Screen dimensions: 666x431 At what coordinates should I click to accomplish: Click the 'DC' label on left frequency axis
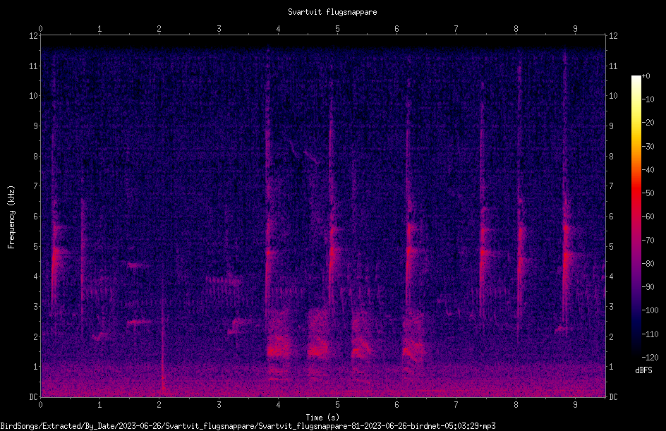tap(33, 397)
